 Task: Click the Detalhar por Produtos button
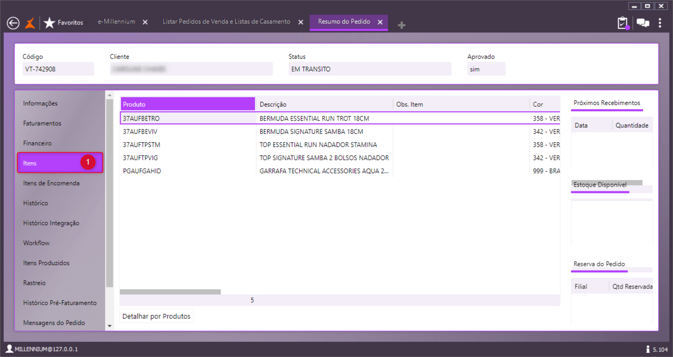pyautogui.click(x=156, y=316)
